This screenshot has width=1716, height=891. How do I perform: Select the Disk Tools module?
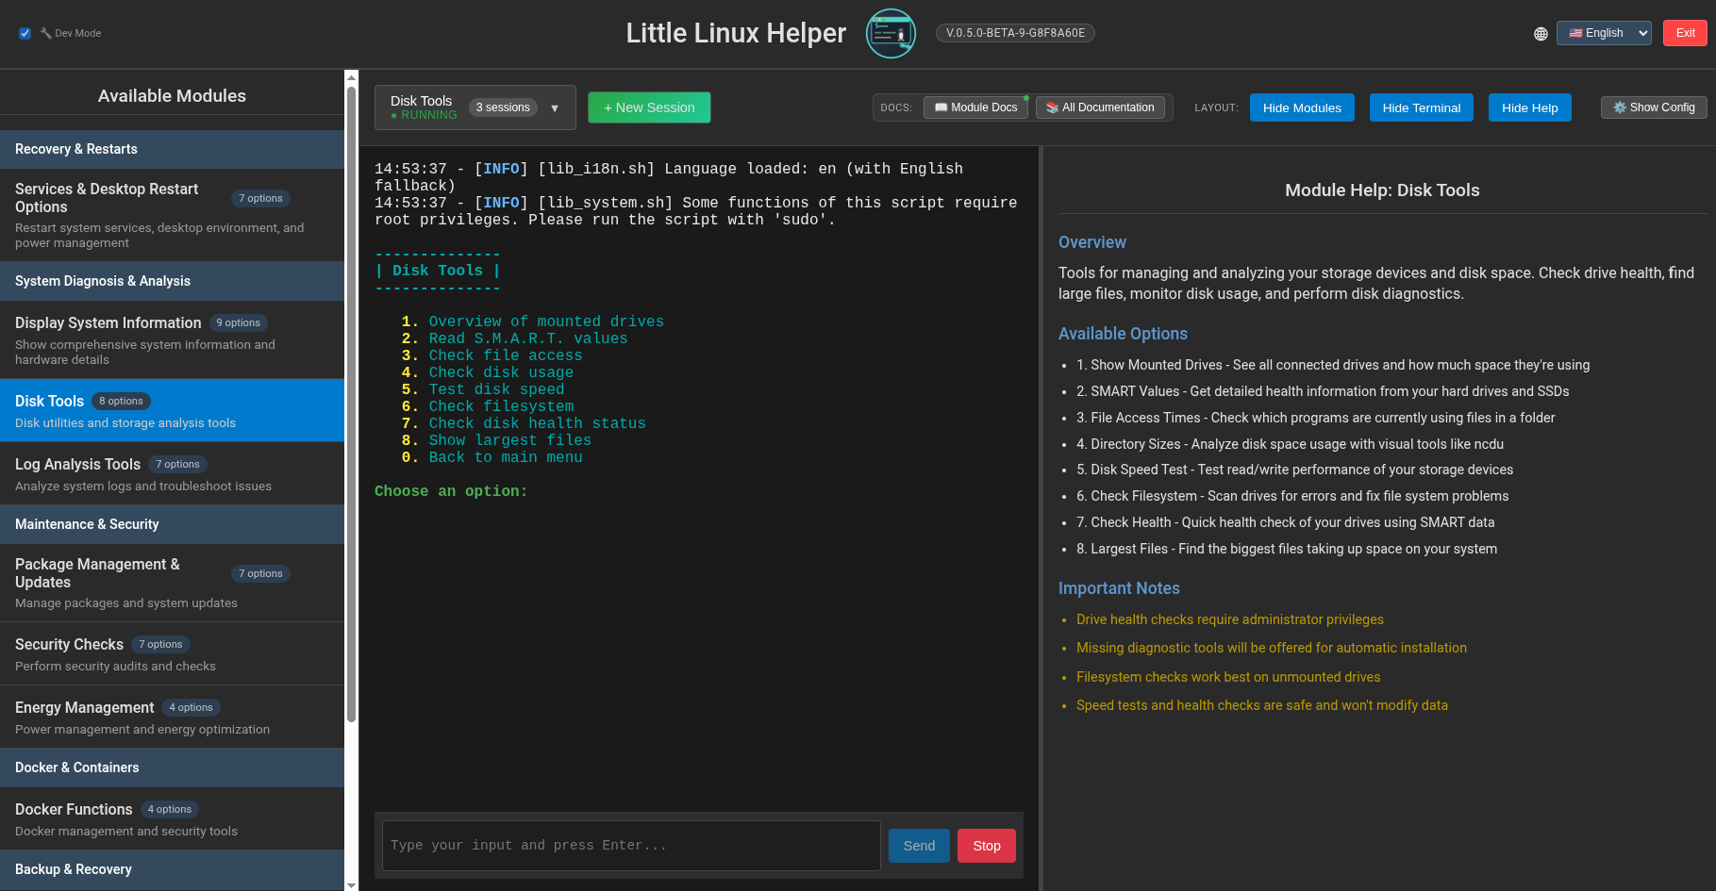point(172,410)
